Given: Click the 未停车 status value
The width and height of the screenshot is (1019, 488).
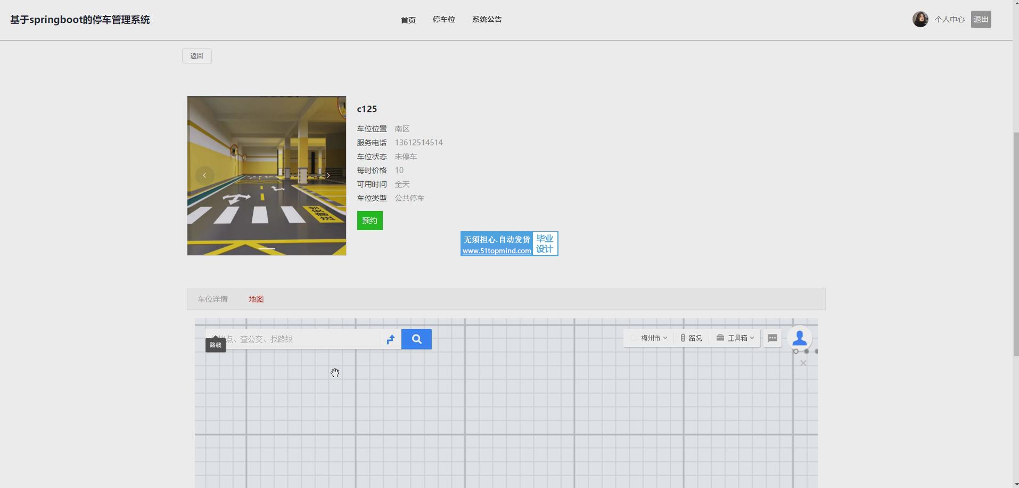Looking at the screenshot, I should click(x=406, y=156).
